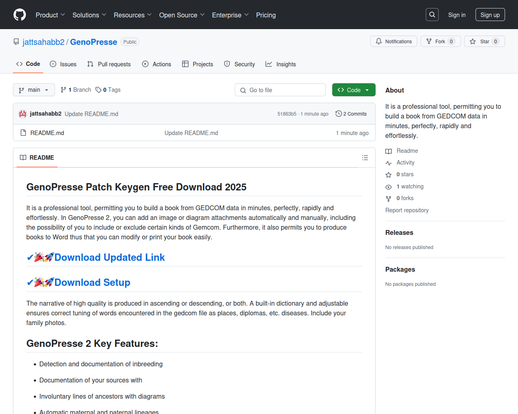Click the Report repository link
The width and height of the screenshot is (518, 414).
pyautogui.click(x=407, y=210)
